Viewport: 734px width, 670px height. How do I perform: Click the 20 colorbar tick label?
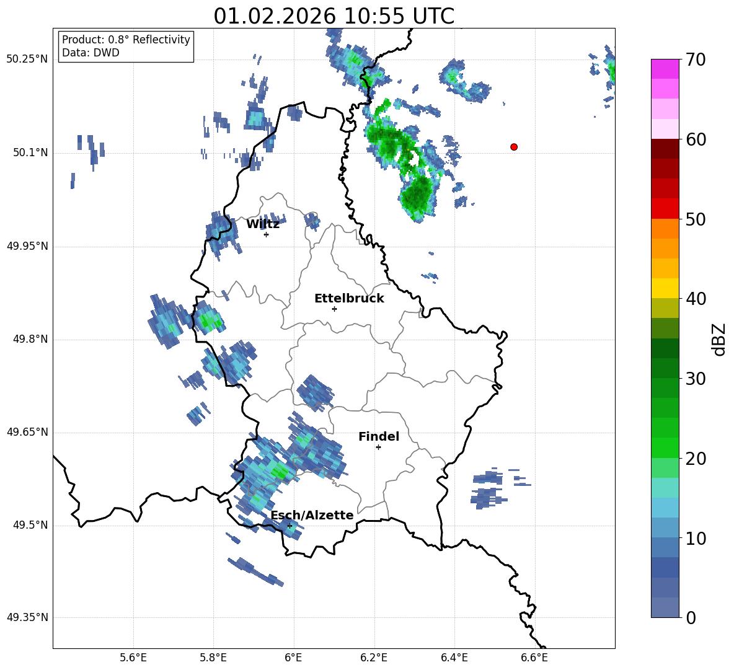pos(696,459)
